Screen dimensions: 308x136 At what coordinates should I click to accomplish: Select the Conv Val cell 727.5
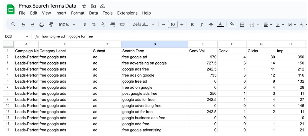click(x=203, y=63)
